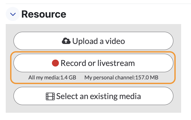The image size is (191, 120).
Task: Click the word video in the upload button
Action: (x=115, y=41)
